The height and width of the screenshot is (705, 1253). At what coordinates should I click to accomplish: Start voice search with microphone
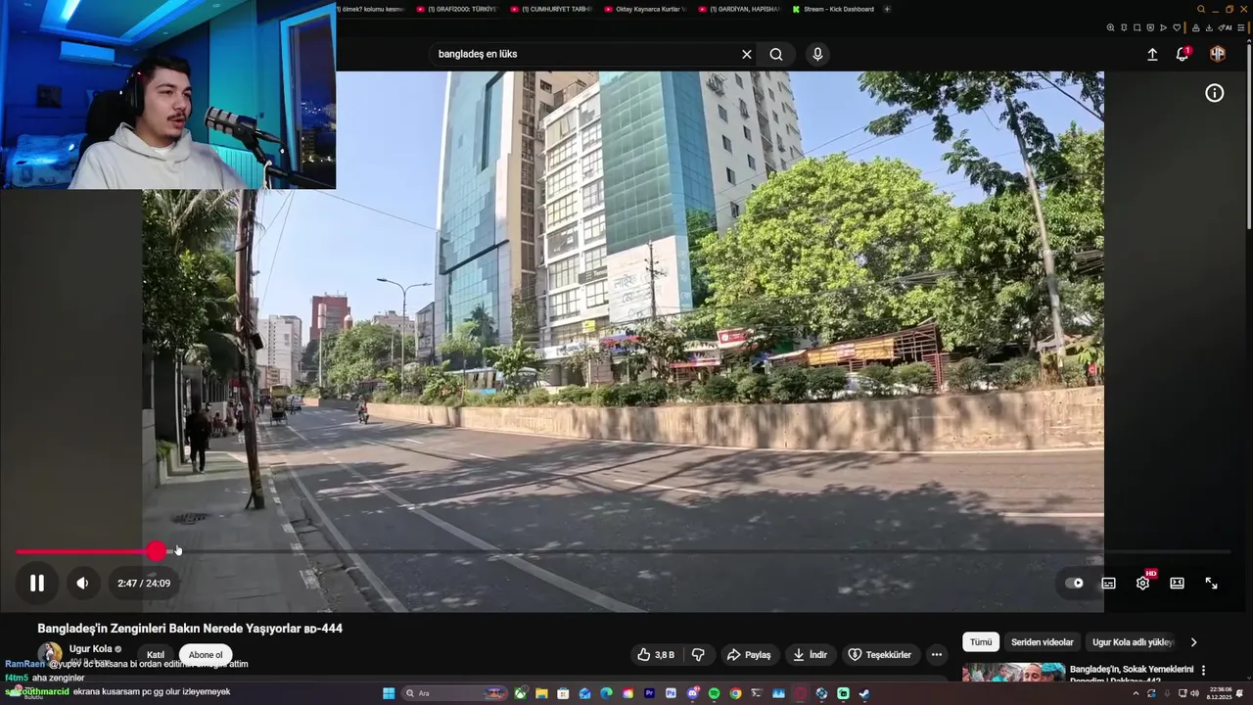point(817,54)
